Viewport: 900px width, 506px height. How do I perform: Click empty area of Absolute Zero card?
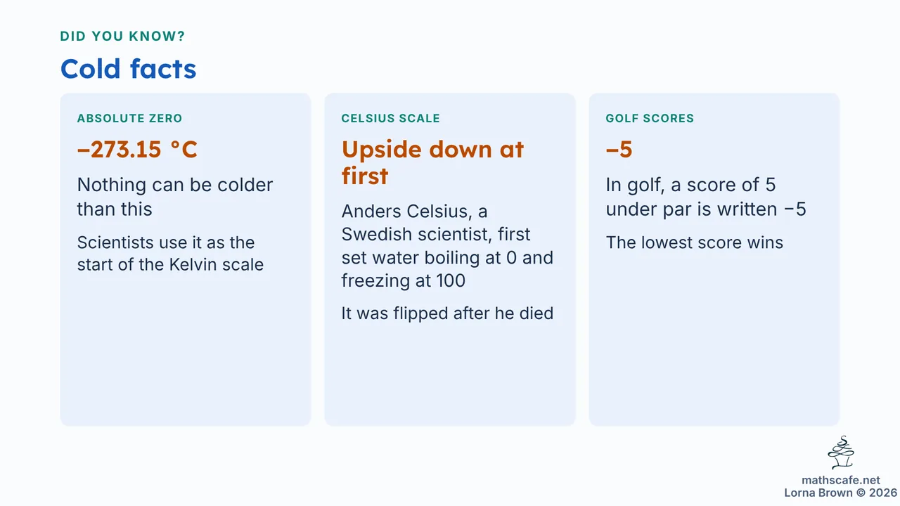point(186,351)
